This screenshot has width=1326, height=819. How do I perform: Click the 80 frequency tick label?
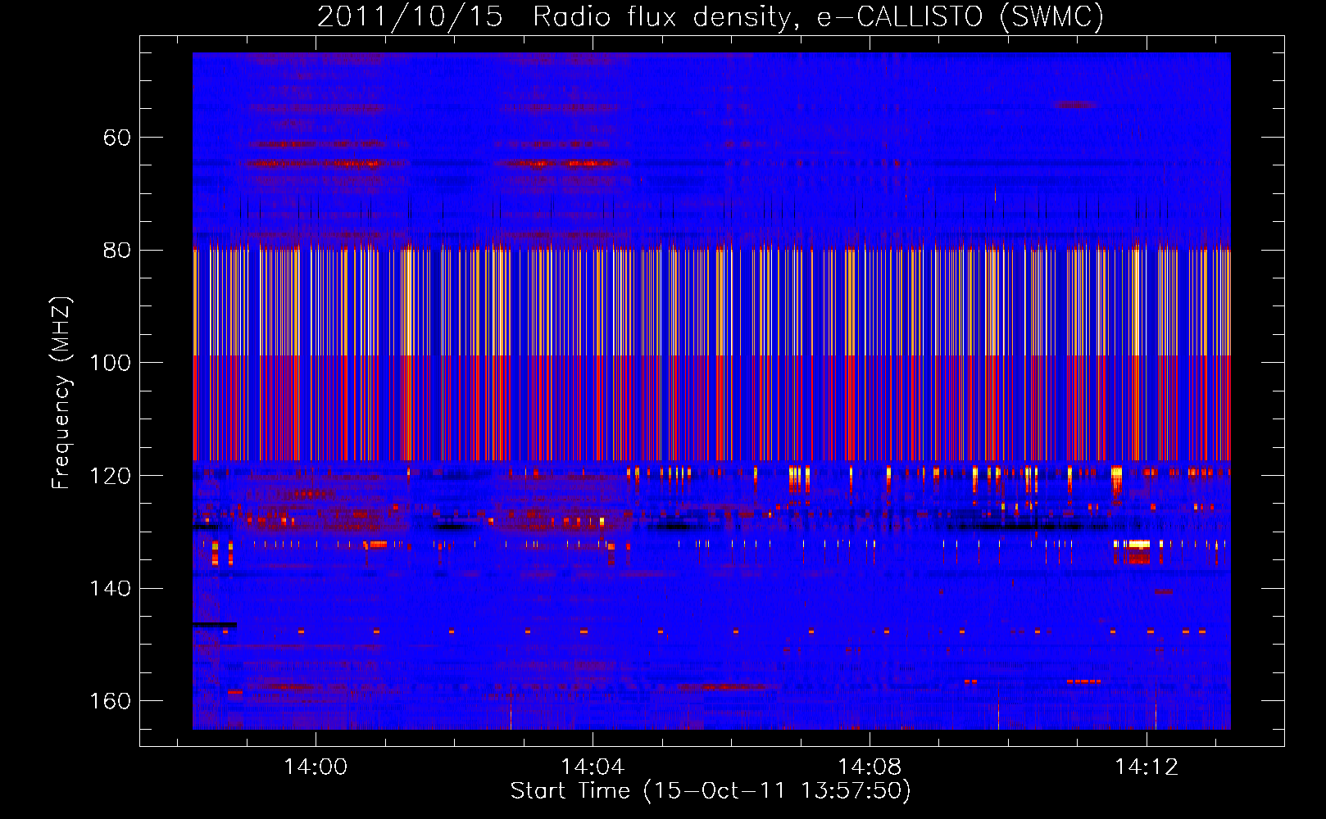click(117, 250)
